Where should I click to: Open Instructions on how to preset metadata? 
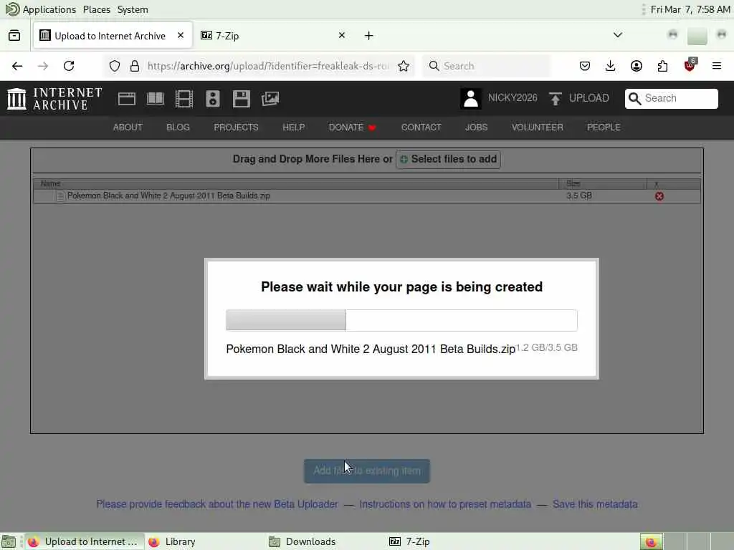pos(445,504)
